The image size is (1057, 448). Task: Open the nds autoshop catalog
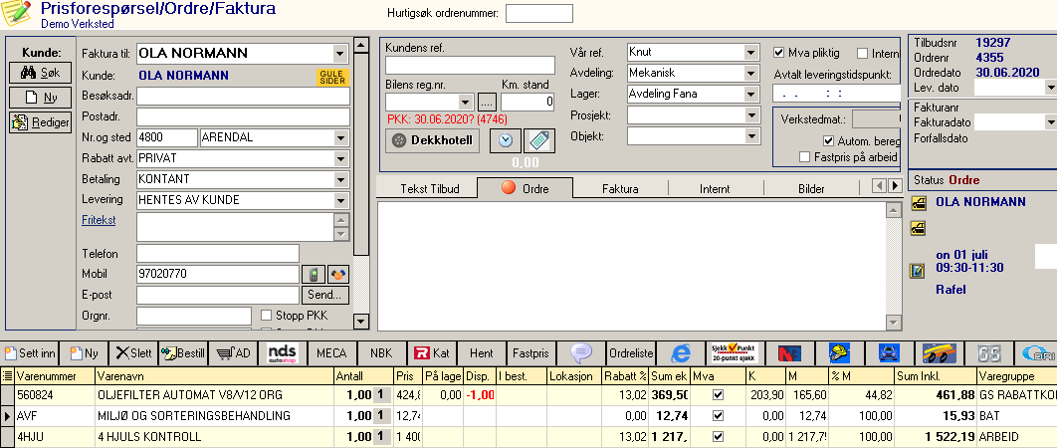pyautogui.click(x=282, y=352)
